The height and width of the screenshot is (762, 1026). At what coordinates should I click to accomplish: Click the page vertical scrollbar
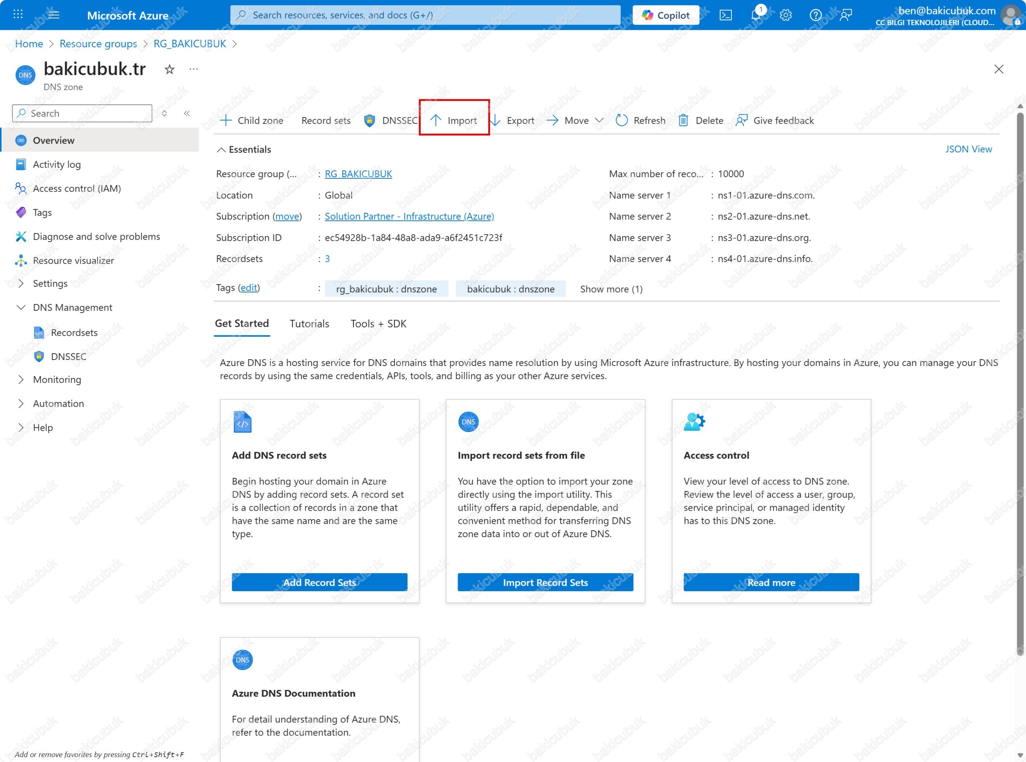coord(1020,383)
